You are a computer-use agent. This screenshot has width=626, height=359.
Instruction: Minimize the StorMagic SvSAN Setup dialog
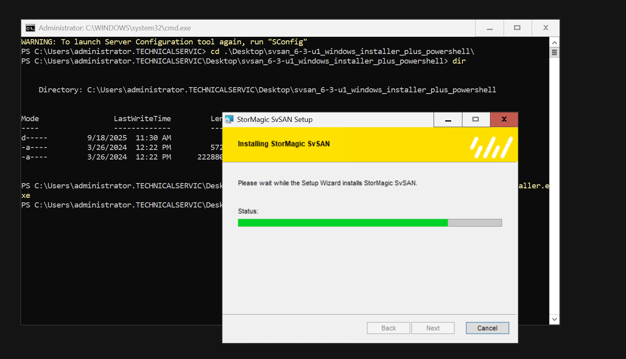pyautogui.click(x=448, y=120)
